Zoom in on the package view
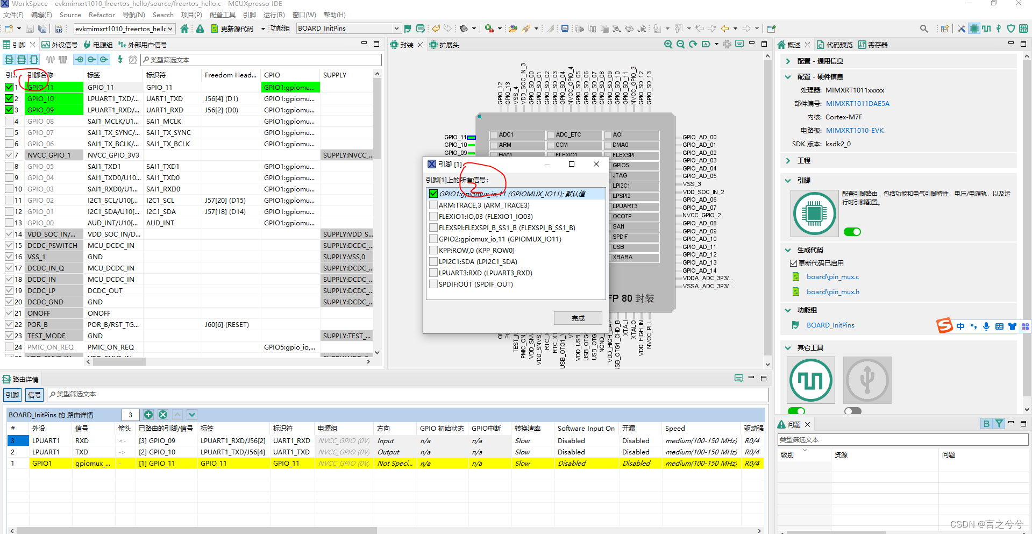Screen dimensions: 1032x534 click(668, 45)
